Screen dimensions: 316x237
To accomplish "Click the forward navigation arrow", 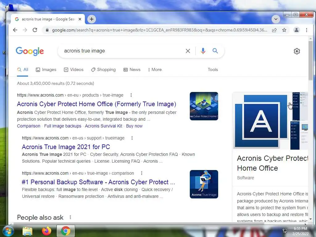I will [x=25, y=30].
